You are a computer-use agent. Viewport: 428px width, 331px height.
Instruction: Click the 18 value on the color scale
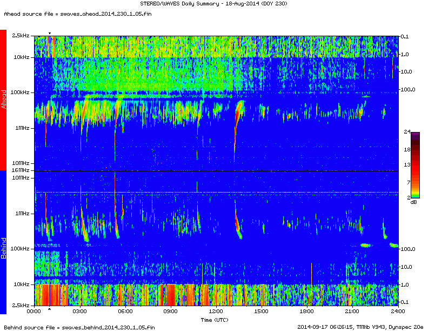point(407,150)
